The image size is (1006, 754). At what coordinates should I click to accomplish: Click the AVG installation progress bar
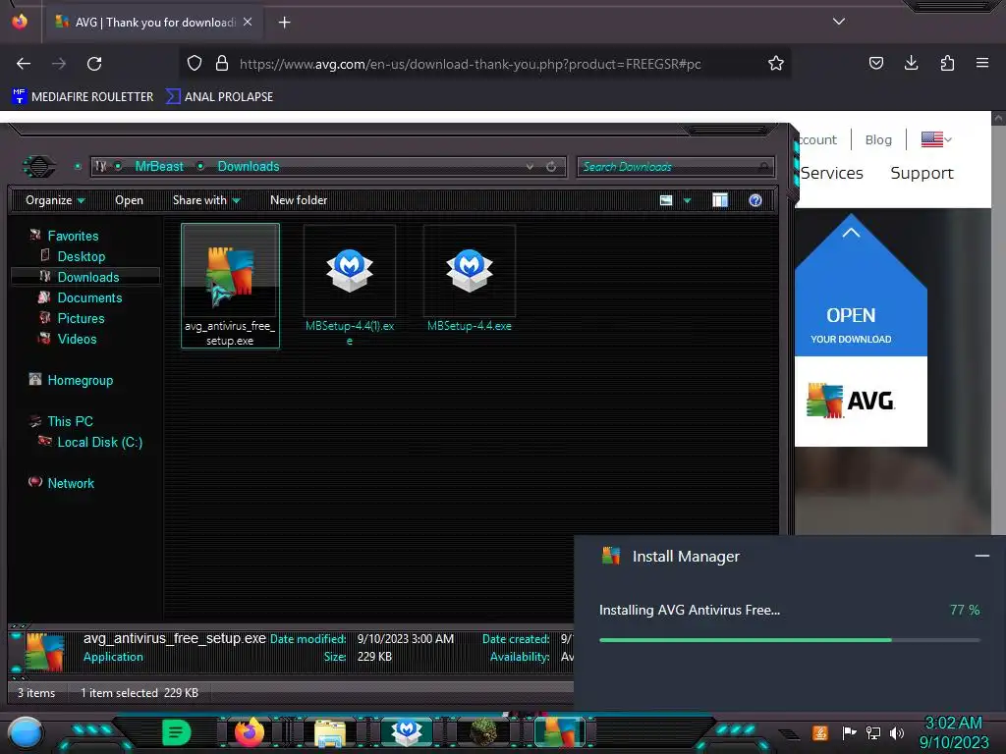click(789, 640)
